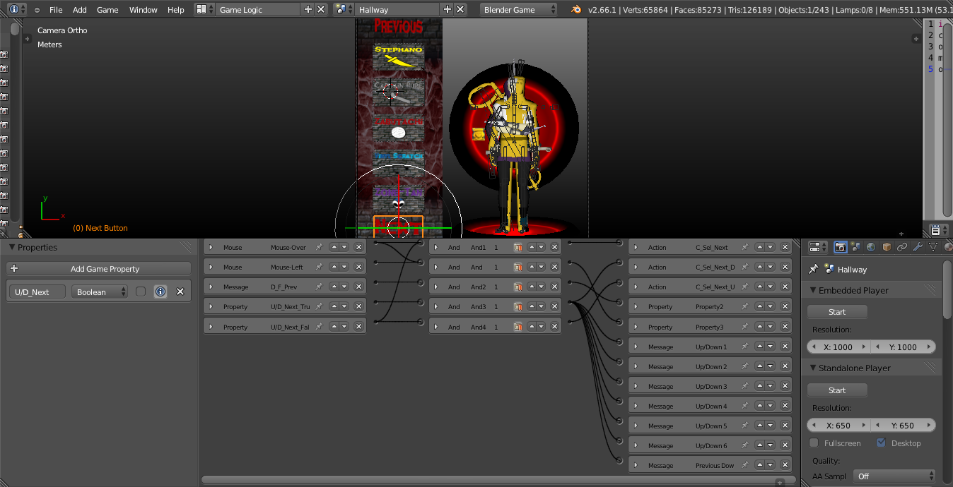Select the Modifiers properties tab
Viewport: 953px width, 487px height.
[x=918, y=247]
